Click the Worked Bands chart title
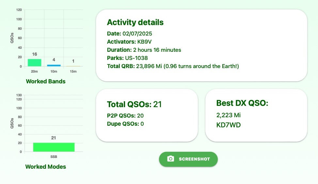This screenshot has width=318, height=184. 46,81
